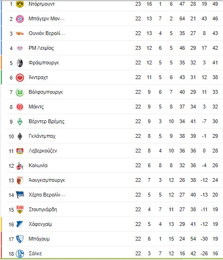This screenshot has height=260, width=223.
Task: Click the Freiburg club crest
Action: pos(20,63)
